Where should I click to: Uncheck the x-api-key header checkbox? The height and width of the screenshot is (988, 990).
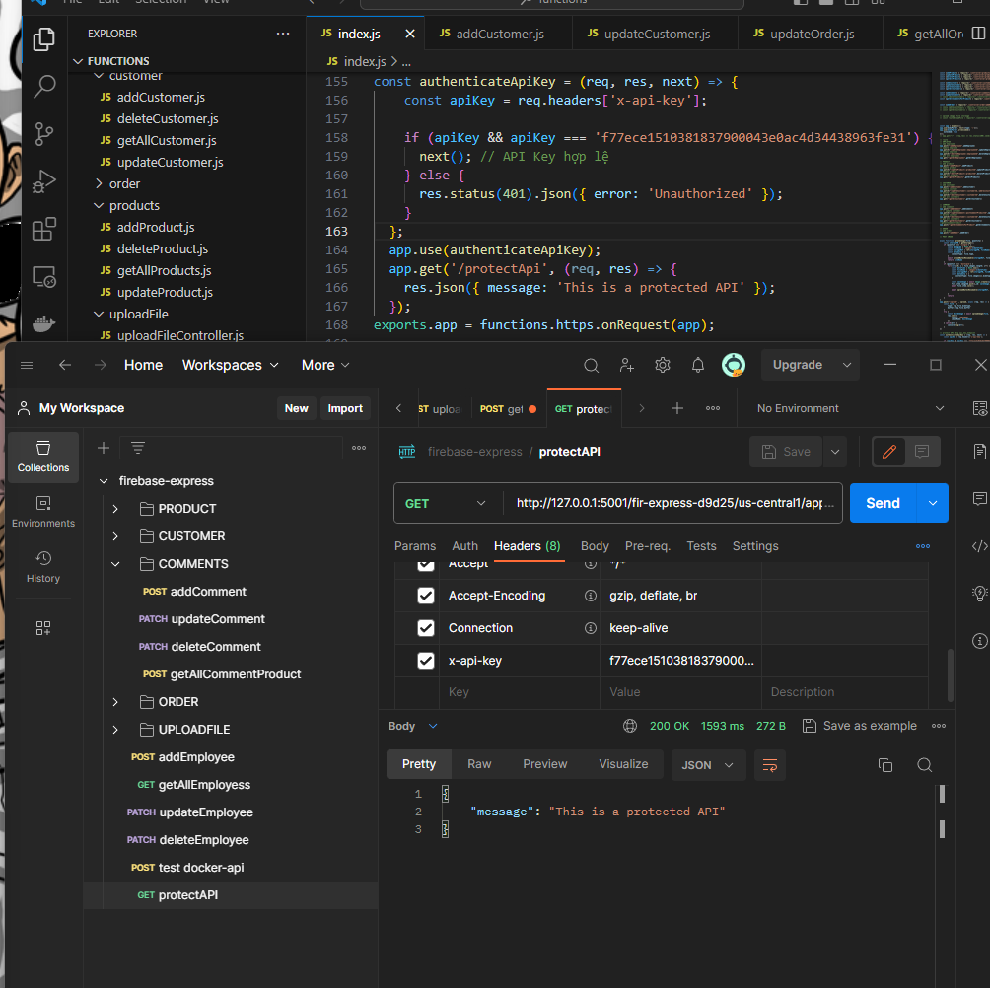click(x=426, y=661)
